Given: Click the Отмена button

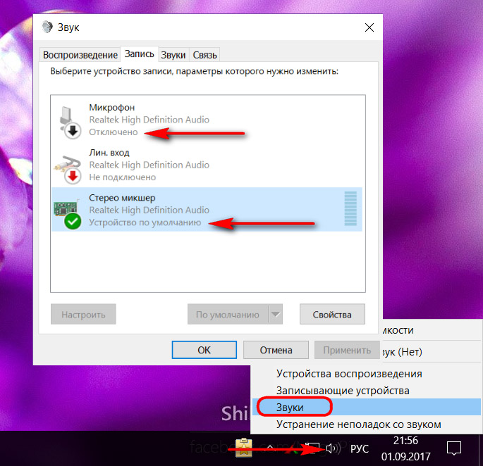Looking at the screenshot, I should point(276,350).
